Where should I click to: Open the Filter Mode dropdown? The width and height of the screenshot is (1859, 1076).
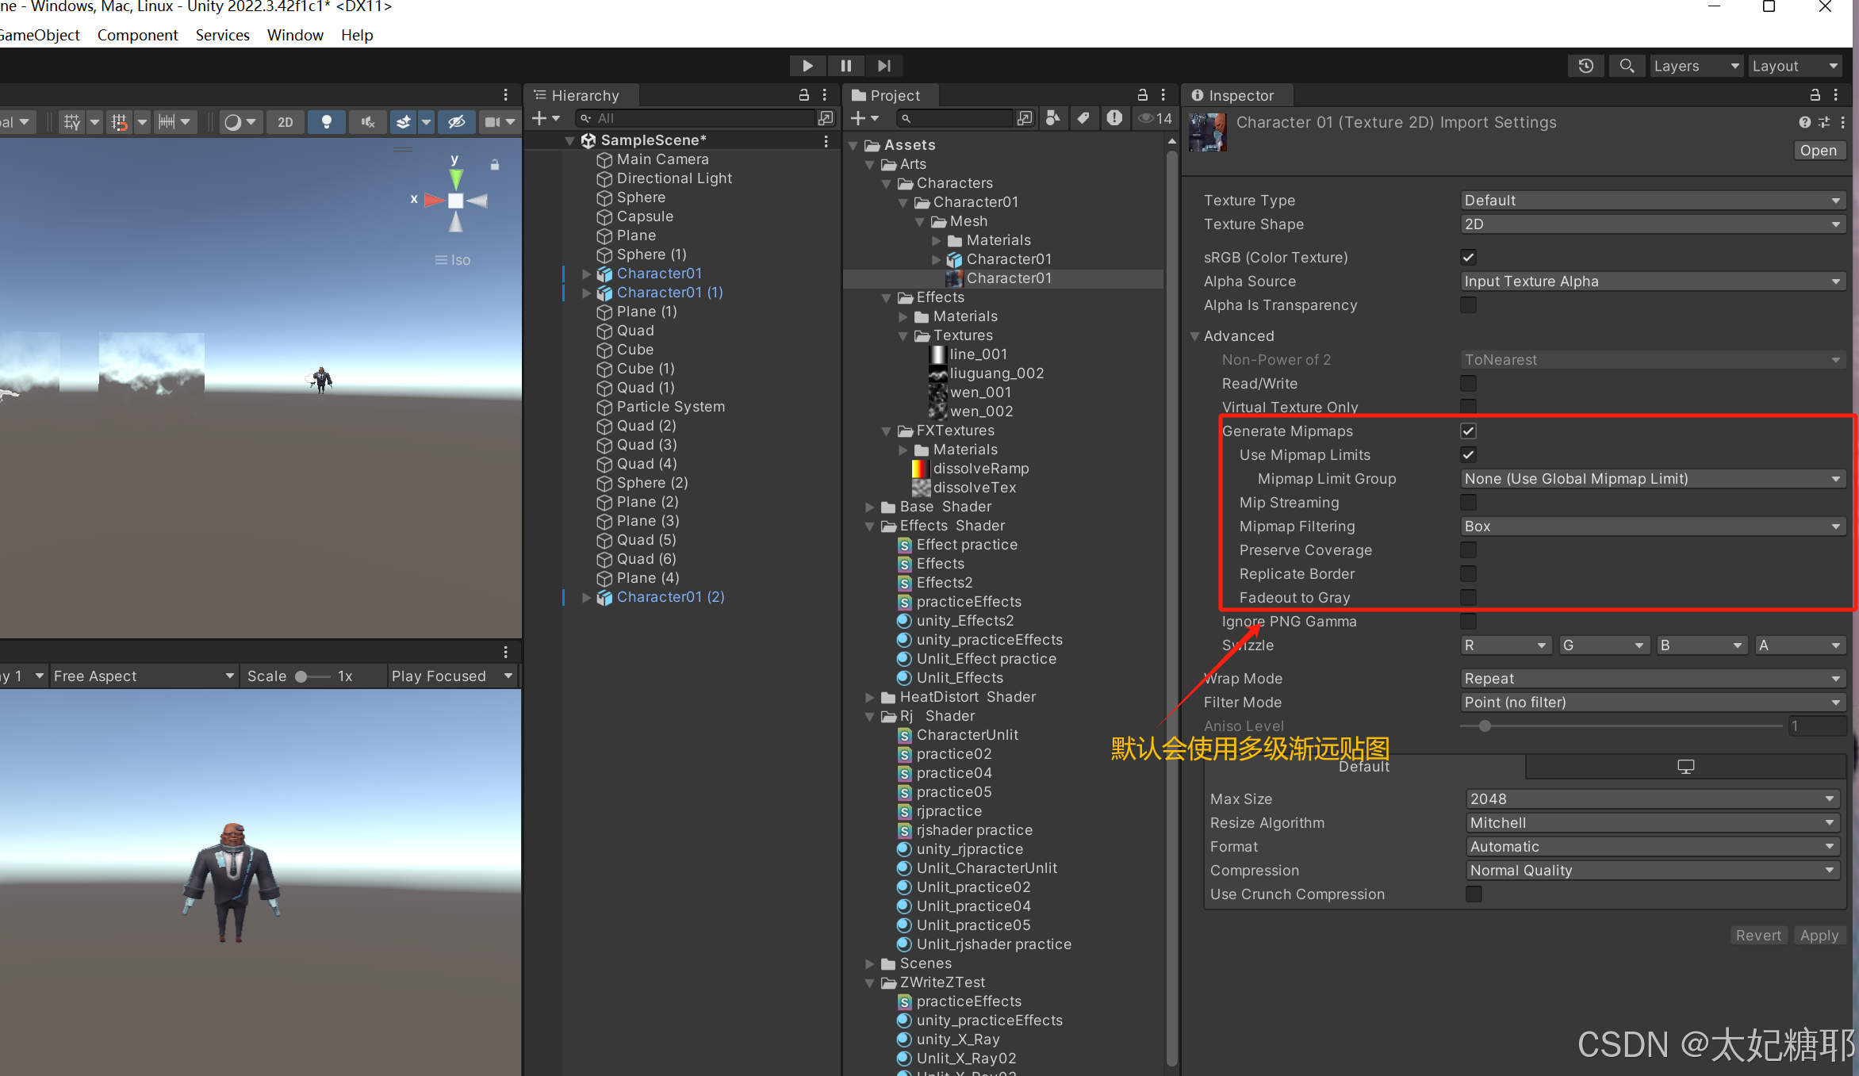[1651, 703]
